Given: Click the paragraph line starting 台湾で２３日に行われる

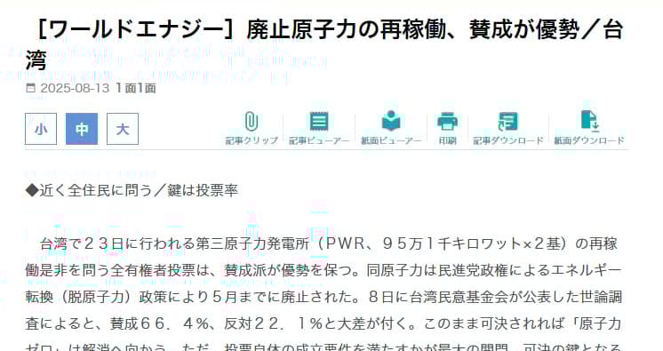Looking at the screenshot, I should [329, 243].
